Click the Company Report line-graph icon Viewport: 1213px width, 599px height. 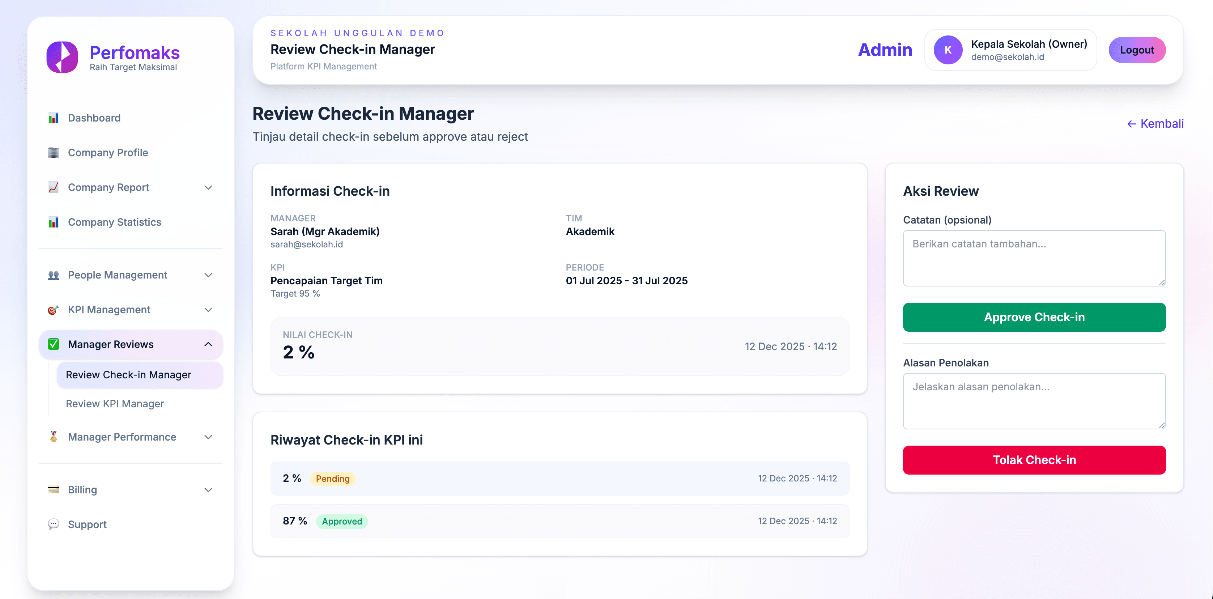pyautogui.click(x=53, y=187)
